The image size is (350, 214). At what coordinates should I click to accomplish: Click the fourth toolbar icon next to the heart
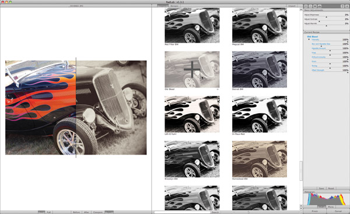click(x=320, y=6)
